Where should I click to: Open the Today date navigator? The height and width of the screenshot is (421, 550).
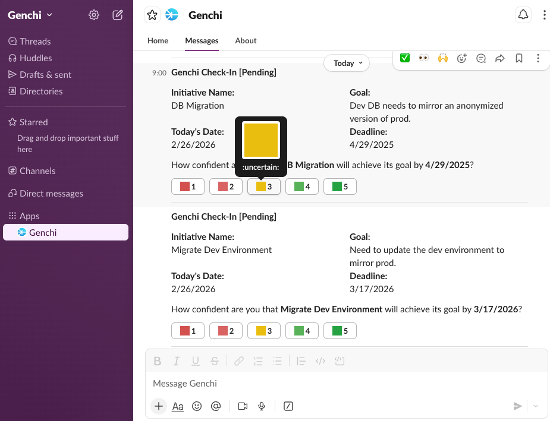click(x=346, y=62)
